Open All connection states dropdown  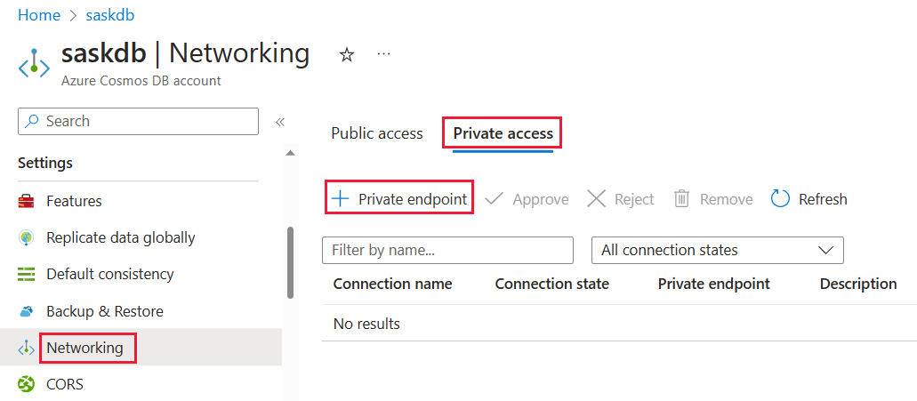pyautogui.click(x=717, y=250)
